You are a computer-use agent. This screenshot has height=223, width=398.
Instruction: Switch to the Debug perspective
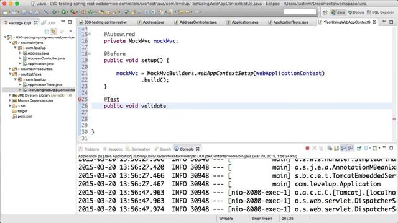point(356,12)
